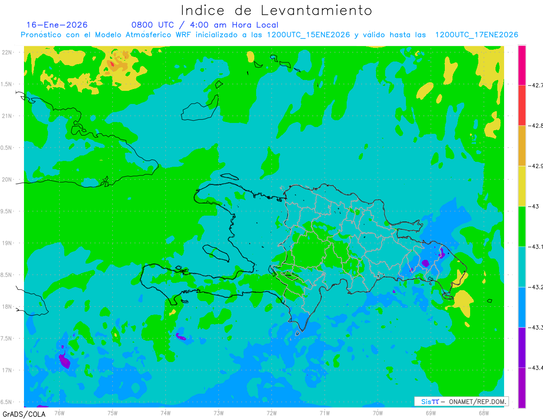This screenshot has height=419, width=543.
Task: Click the violet swatch above the -43.4 label
Action: tap(522, 347)
